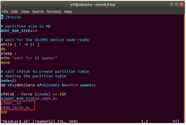Click the highlighted 600M,1024M,0c partition line
Image resolution: width=186 pixels, height=125 pixels.
(x=16, y=108)
